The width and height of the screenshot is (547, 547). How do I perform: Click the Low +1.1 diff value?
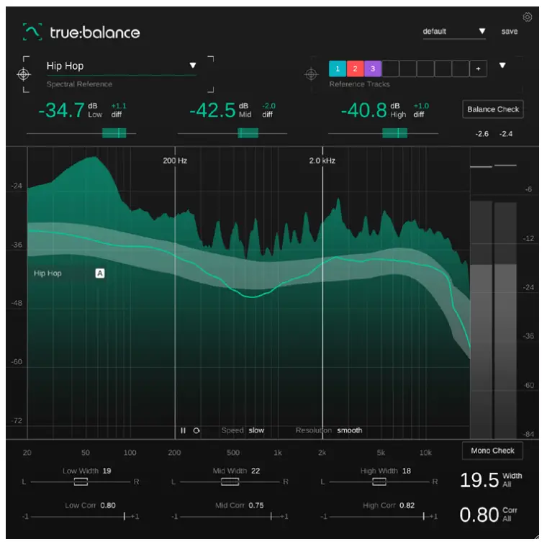pos(119,106)
